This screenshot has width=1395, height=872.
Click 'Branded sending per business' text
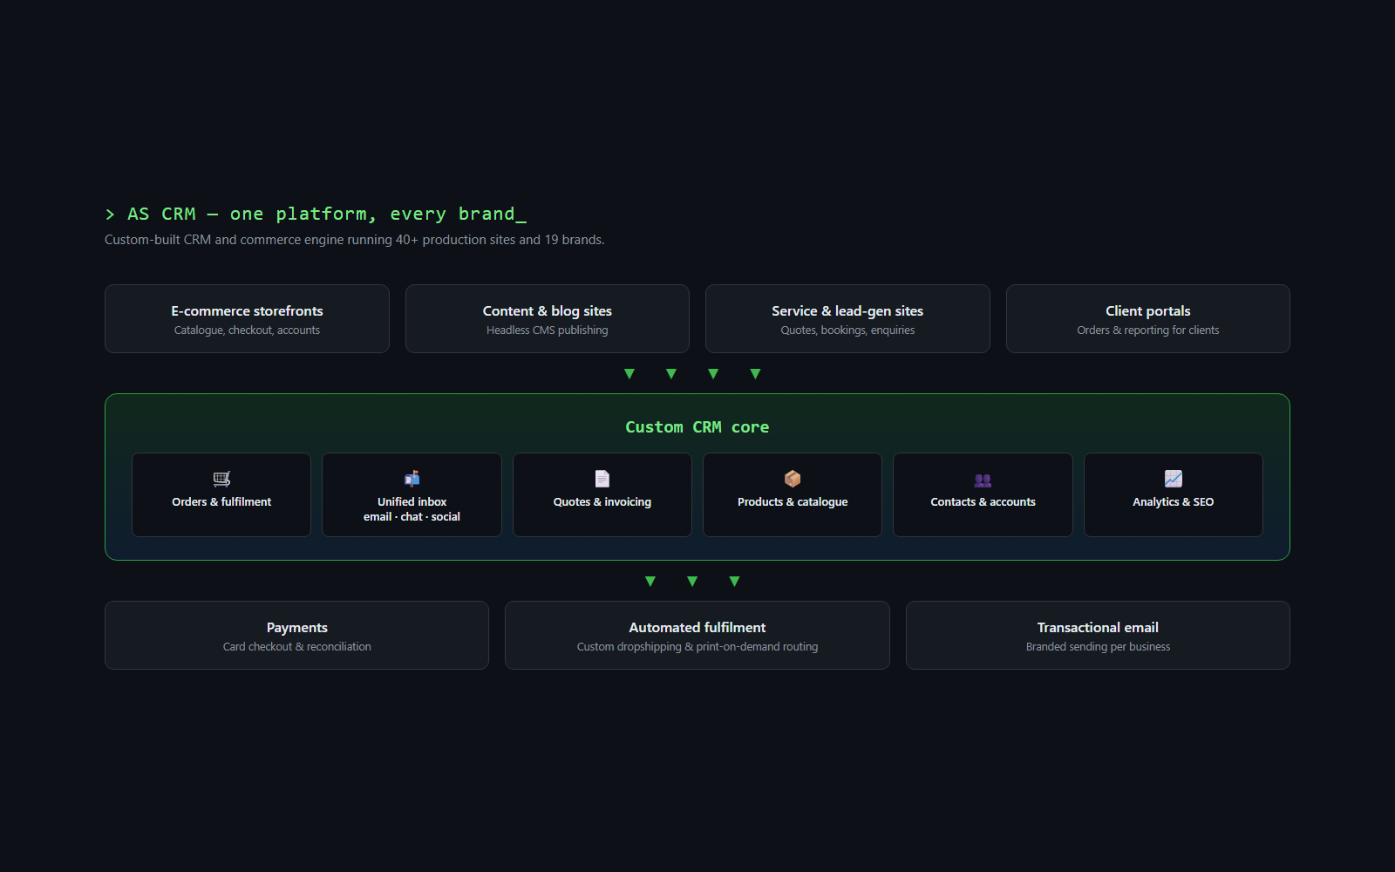tap(1098, 647)
